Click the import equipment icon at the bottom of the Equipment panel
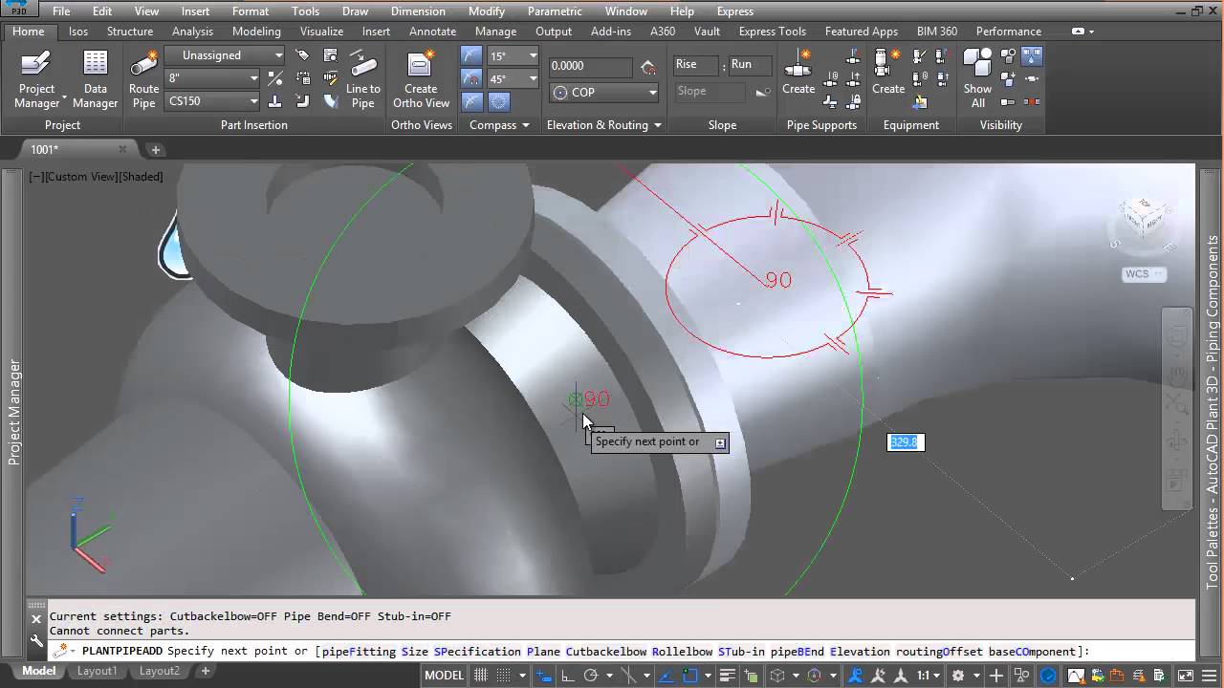 [x=921, y=102]
